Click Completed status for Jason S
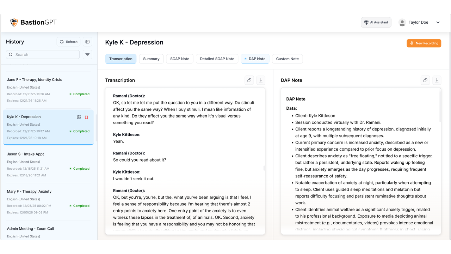This screenshot has height=254, width=451. [79, 169]
